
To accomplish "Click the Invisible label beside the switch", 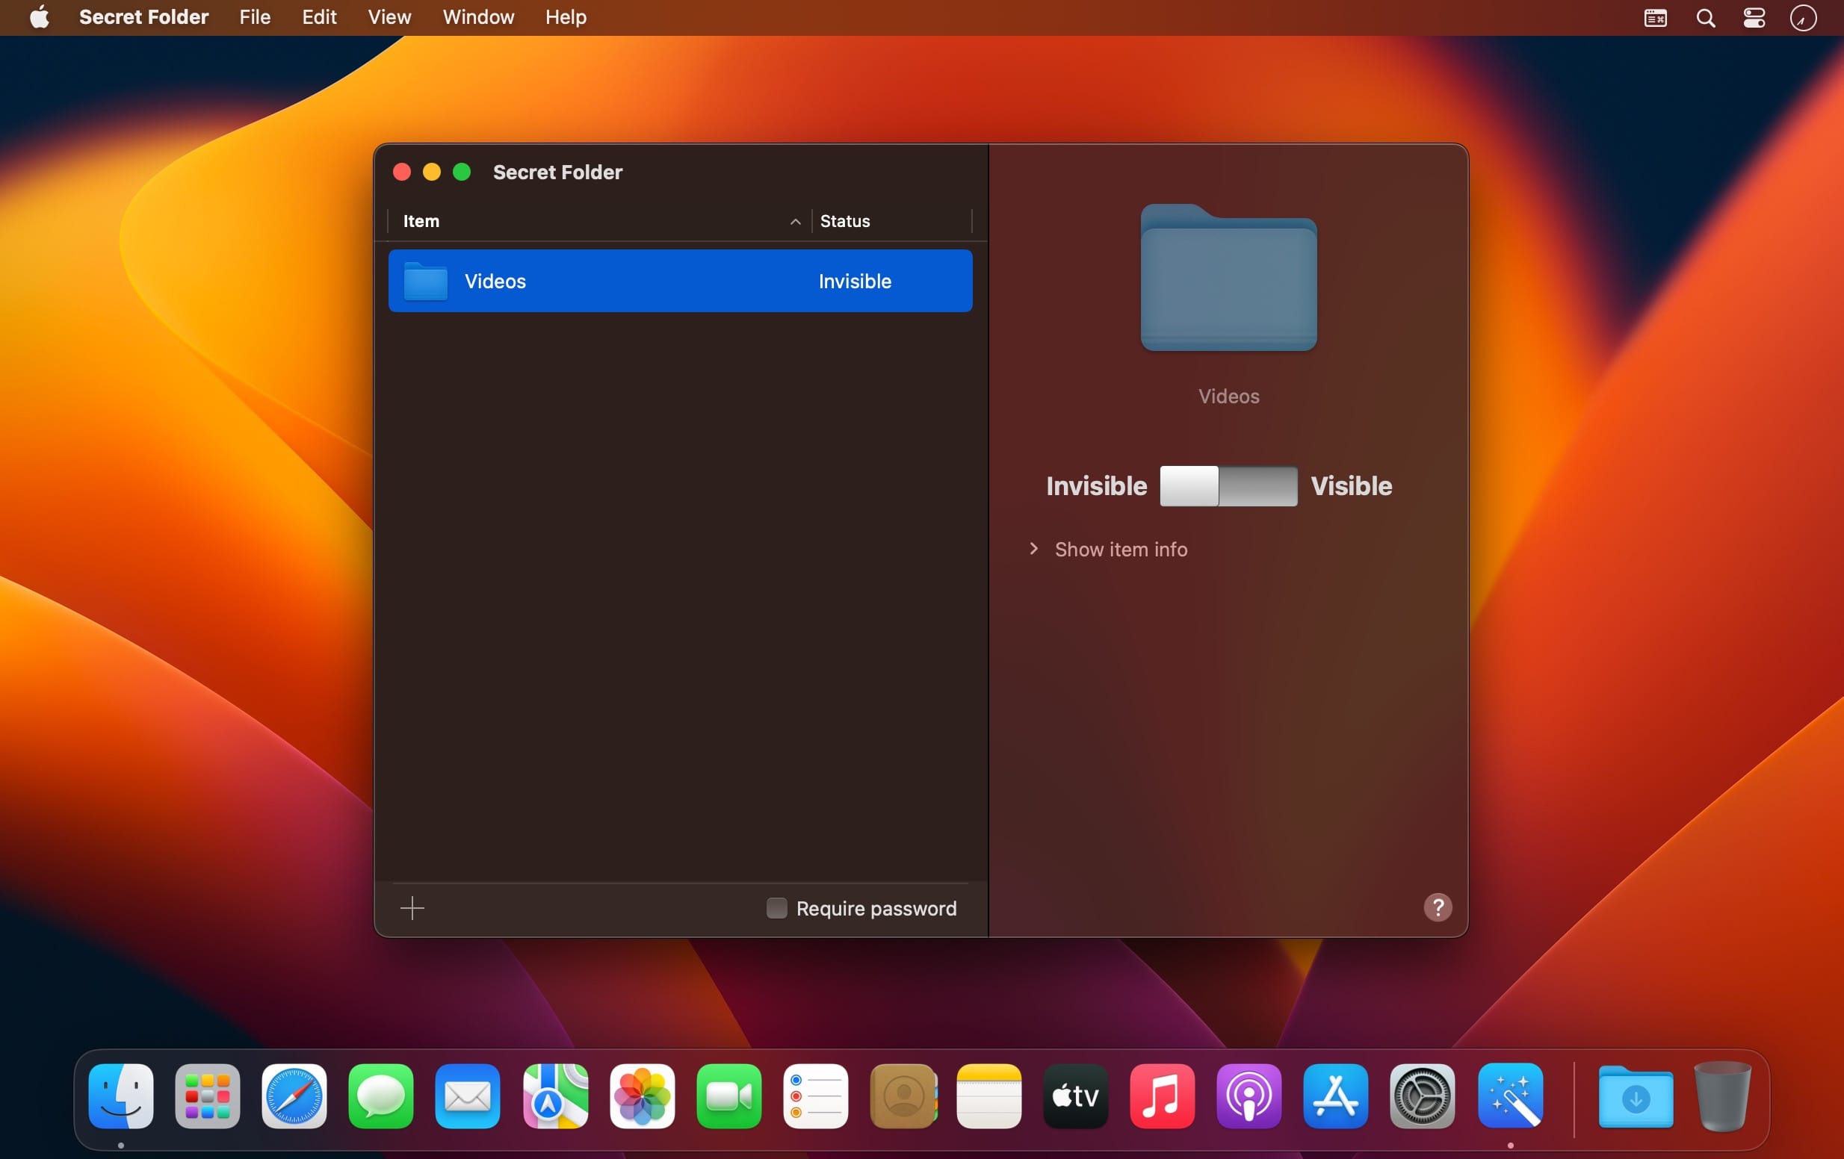I will pos(1096,485).
